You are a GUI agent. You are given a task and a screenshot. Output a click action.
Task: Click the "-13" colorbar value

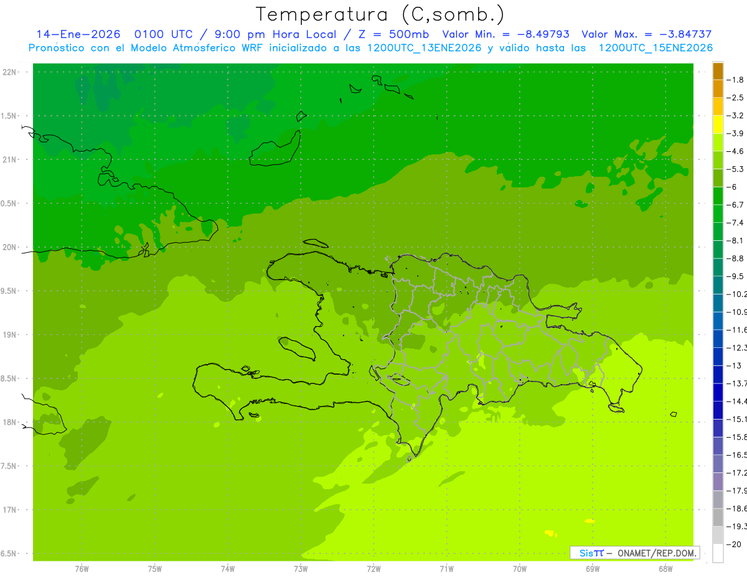[734, 365]
